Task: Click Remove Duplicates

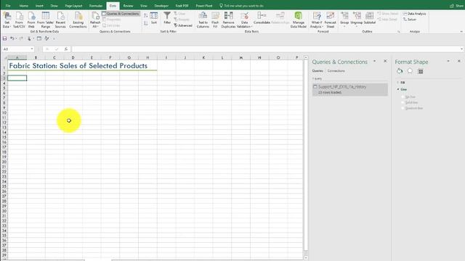Action: (x=228, y=20)
